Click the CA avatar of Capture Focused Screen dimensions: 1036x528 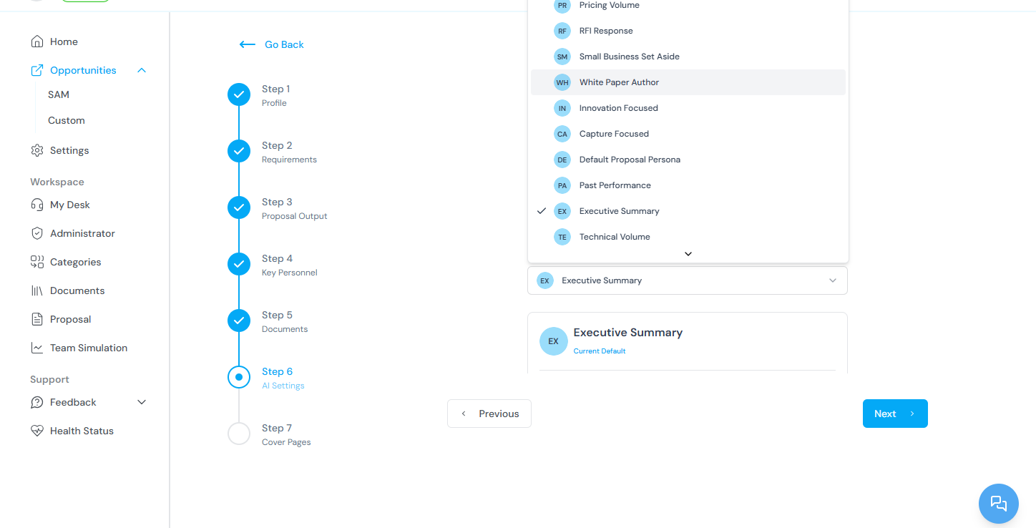point(562,134)
